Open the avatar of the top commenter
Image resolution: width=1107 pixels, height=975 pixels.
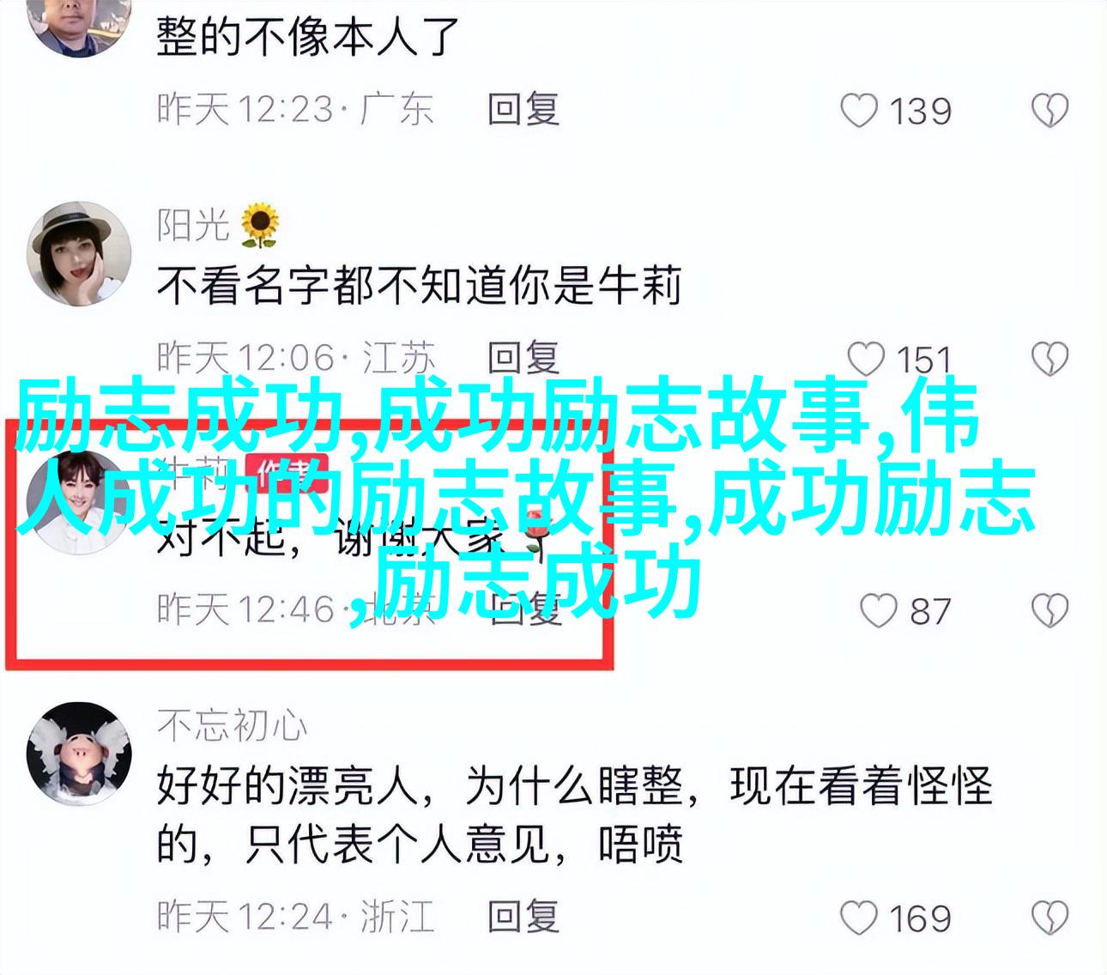click(79, 26)
